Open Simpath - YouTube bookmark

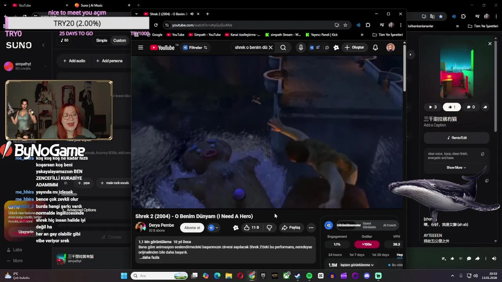[x=204, y=34]
